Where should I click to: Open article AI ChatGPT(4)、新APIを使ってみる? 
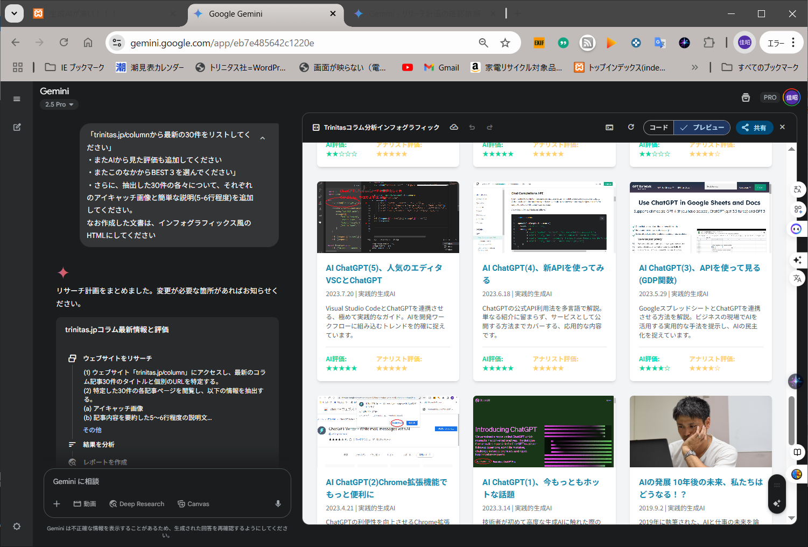pos(543,274)
